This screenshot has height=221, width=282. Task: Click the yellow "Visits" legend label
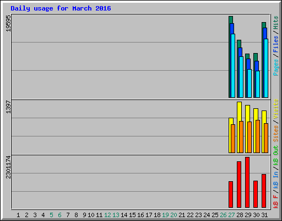pos(276,109)
